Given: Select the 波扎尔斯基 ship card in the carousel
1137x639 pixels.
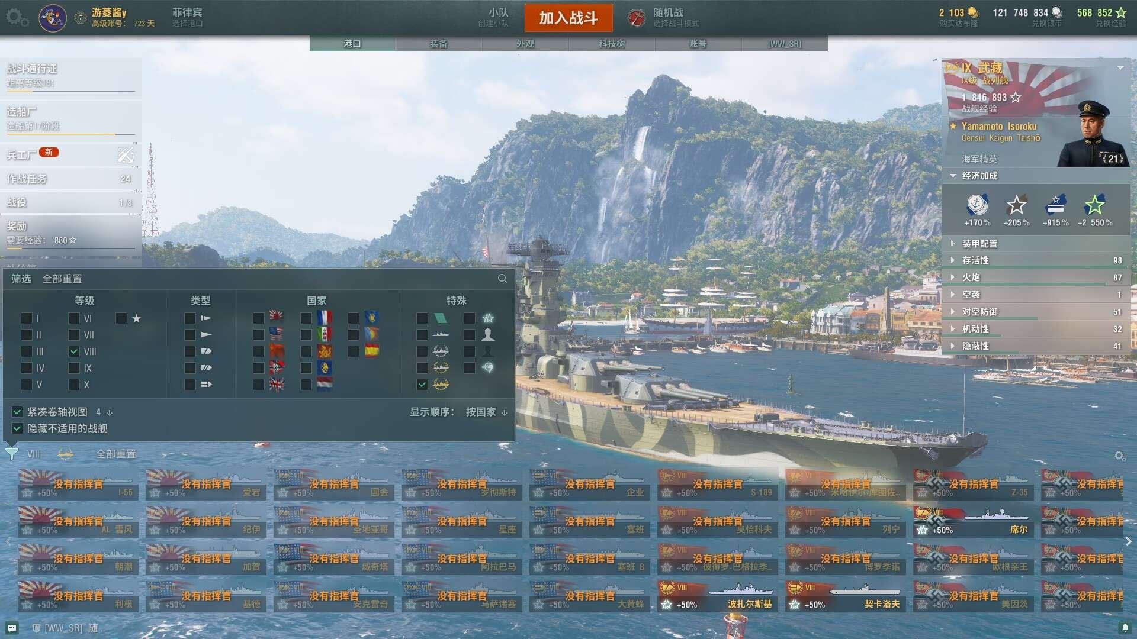Looking at the screenshot, I should click(717, 596).
